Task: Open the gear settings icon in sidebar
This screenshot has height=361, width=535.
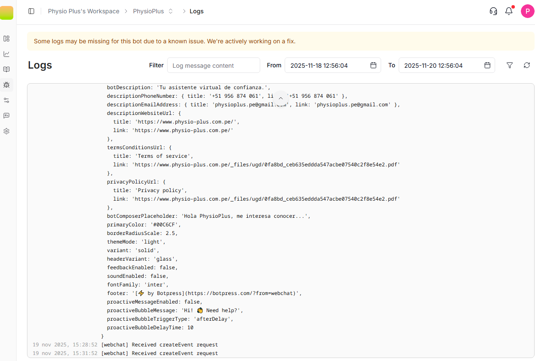Action: tap(6, 131)
